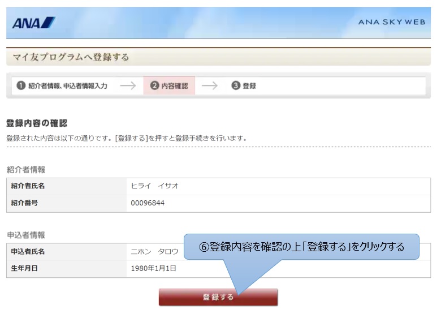Click the ANA logo

(33, 23)
